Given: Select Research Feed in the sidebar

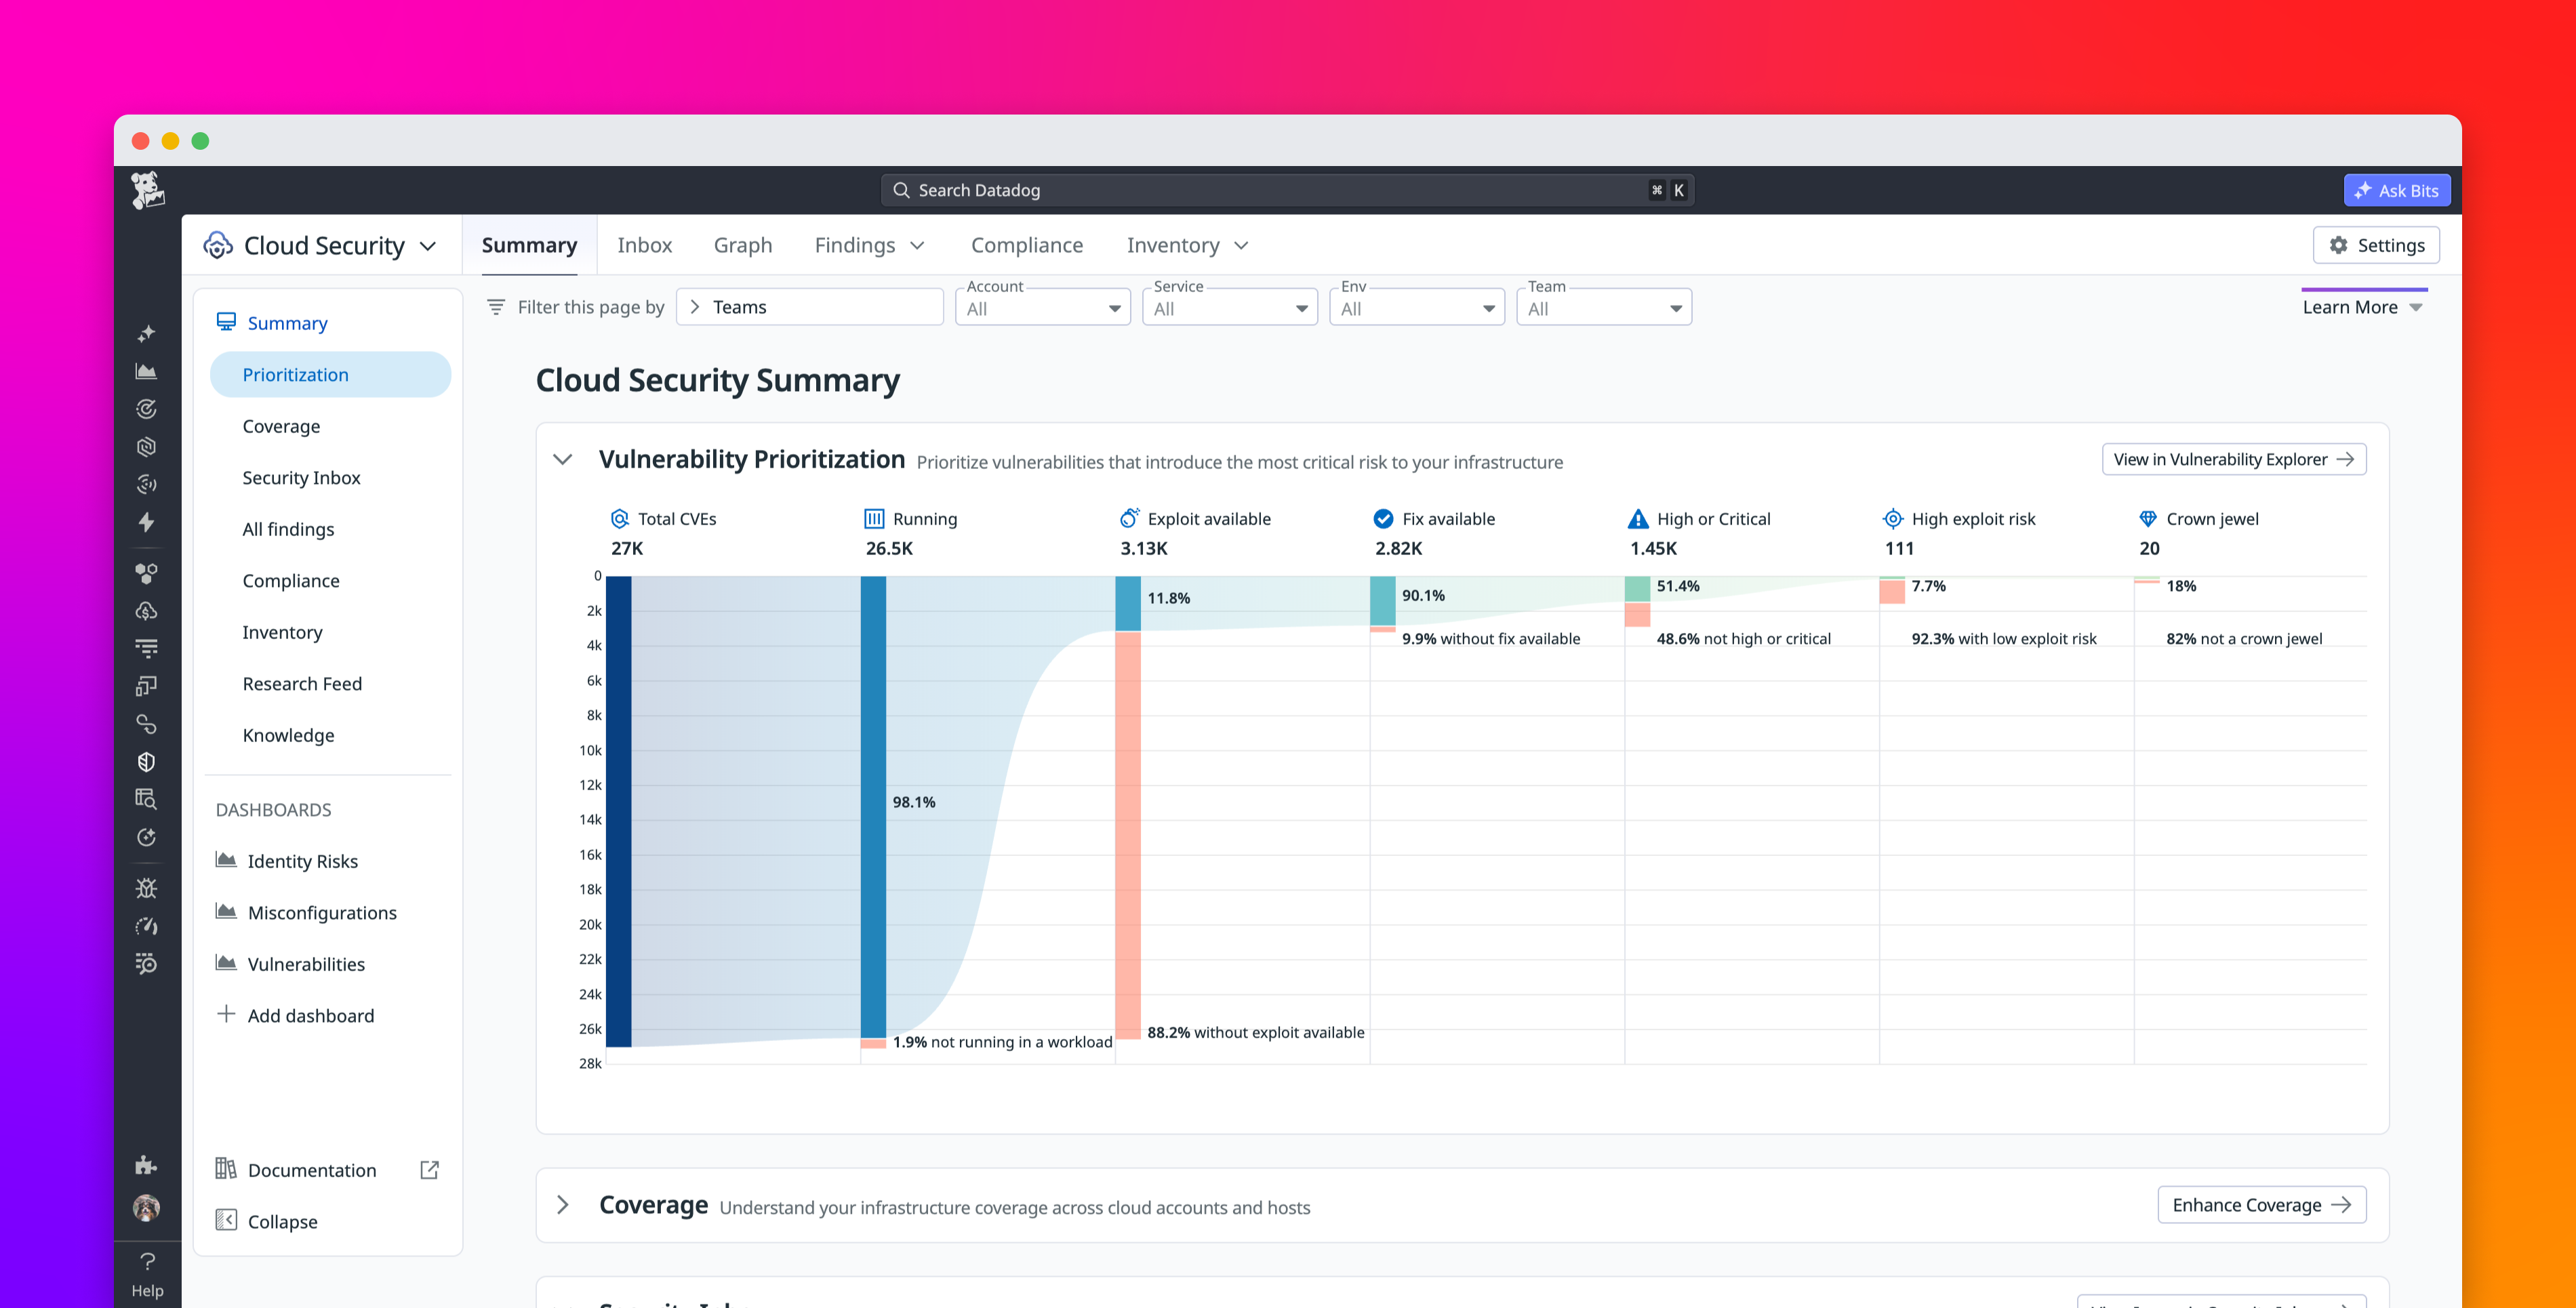Looking at the screenshot, I should coord(302,683).
